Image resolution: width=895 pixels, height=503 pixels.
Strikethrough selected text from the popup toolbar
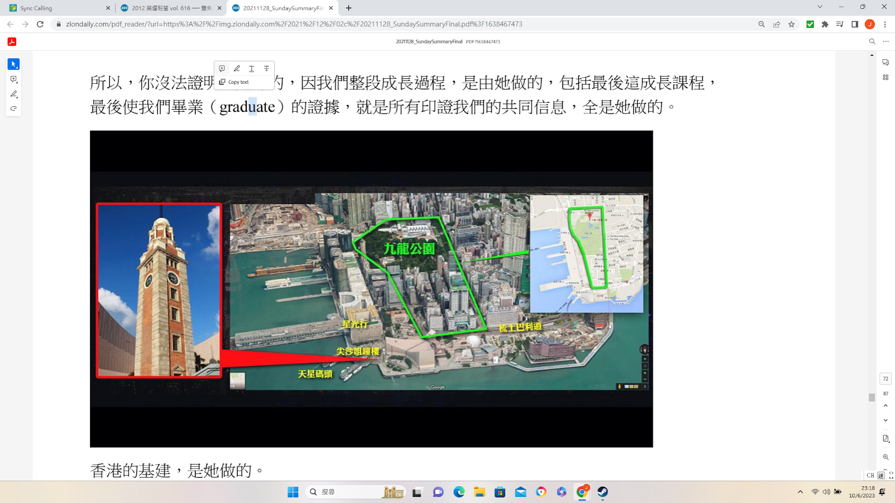coord(266,68)
